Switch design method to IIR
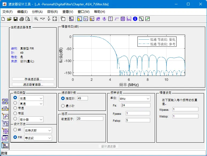Image resolution: width=207 pixels, height=156 pixels. 15,130
